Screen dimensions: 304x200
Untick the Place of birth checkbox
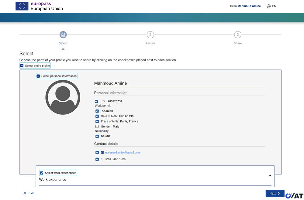(x=97, y=121)
